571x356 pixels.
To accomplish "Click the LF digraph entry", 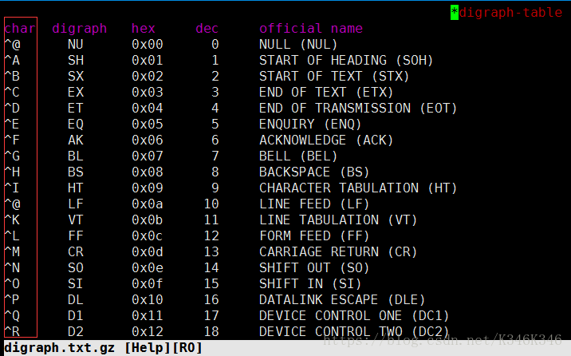I will [76, 204].
